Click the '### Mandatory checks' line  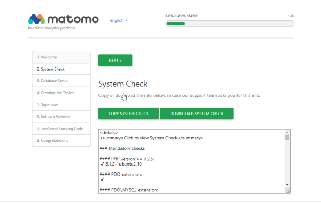click(122, 148)
